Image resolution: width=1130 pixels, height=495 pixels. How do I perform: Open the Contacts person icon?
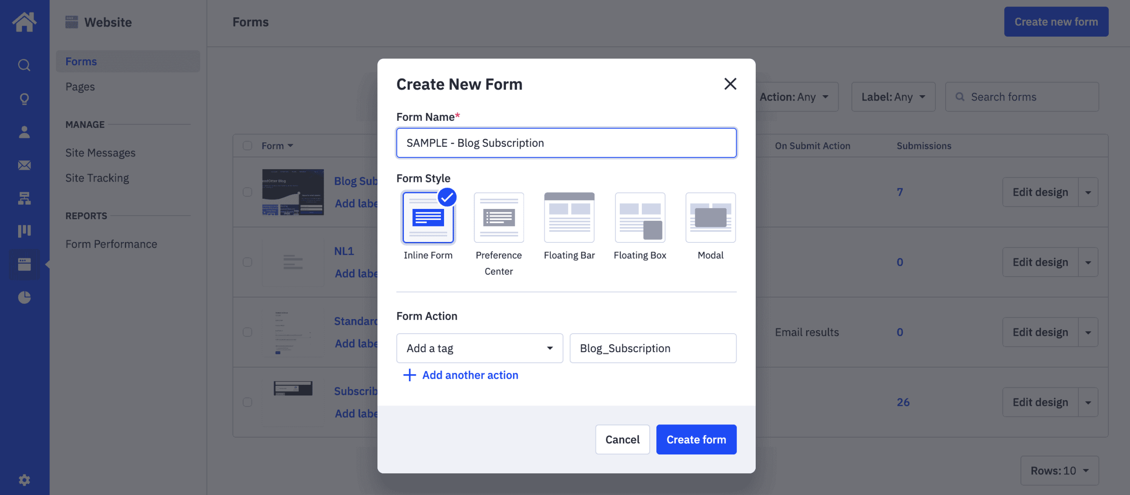24,132
